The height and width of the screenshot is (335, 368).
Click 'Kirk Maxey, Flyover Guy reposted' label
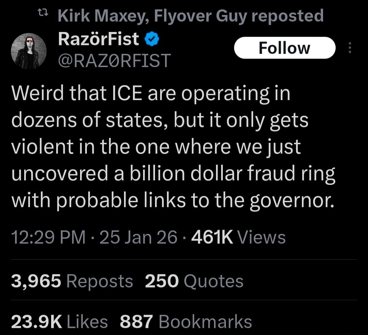[191, 14]
